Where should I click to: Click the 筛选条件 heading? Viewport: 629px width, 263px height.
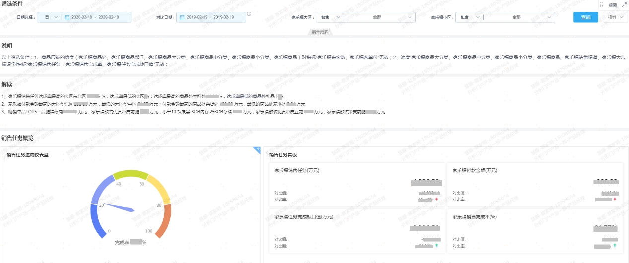coord(12,4)
